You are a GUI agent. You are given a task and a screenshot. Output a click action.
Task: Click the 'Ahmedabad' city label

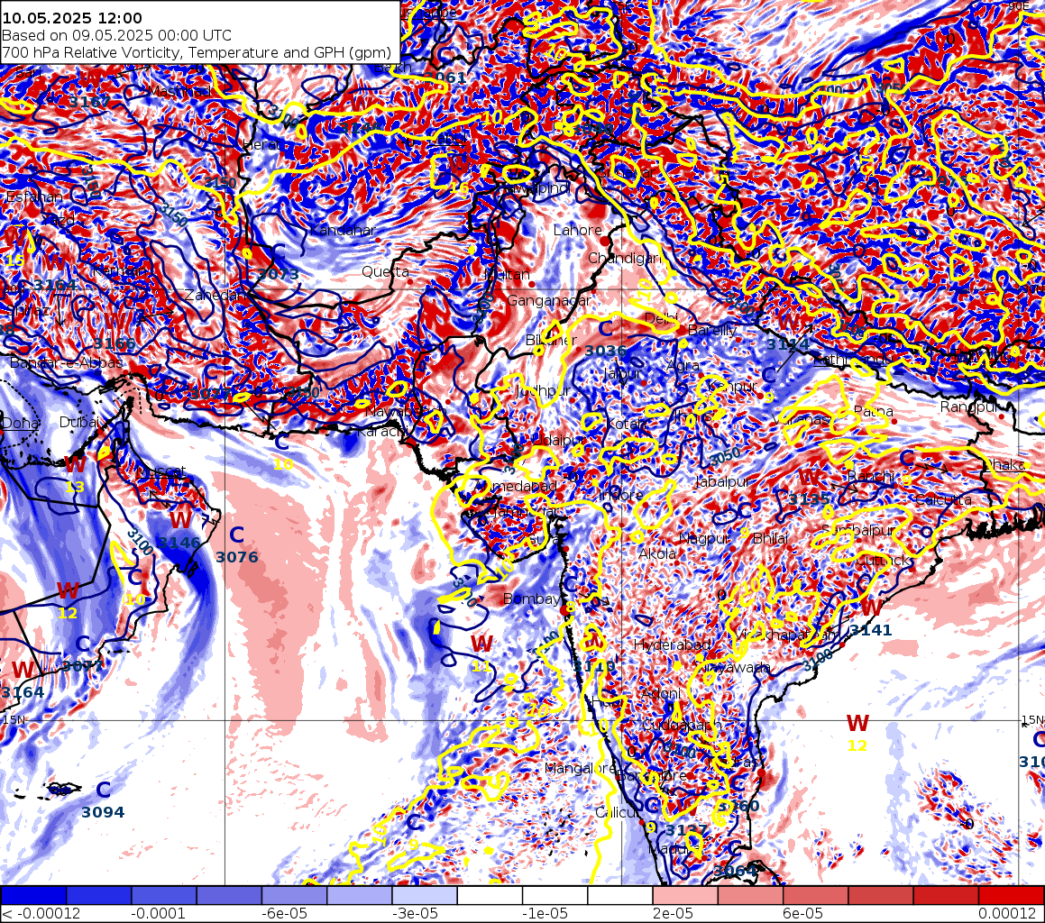click(515, 486)
